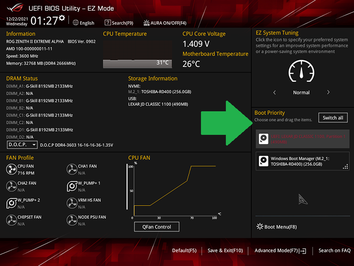354x266 pixels.
Task: Click the NODE PSU FAN icon
Action: [72, 220]
